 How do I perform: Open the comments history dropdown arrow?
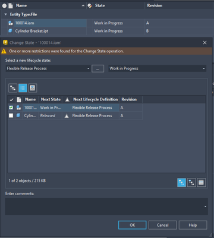[x=205, y=206]
